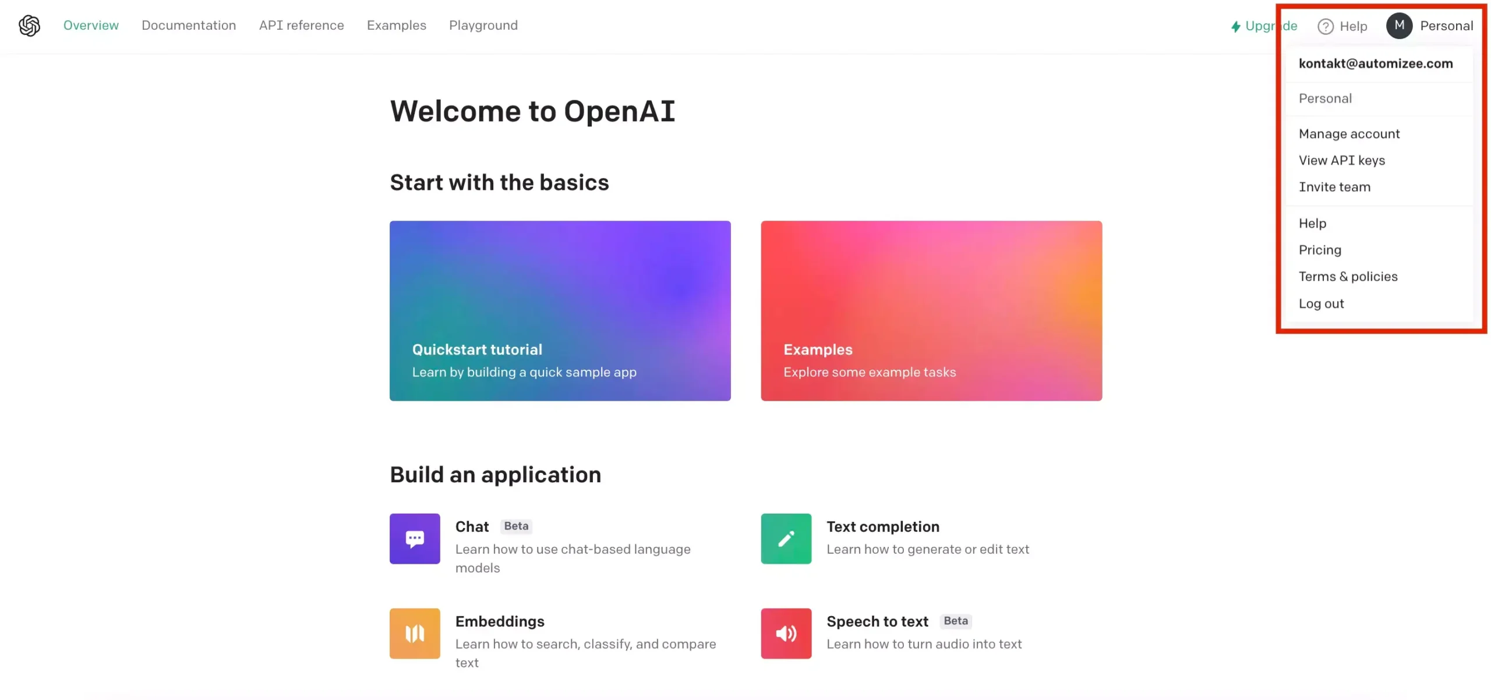Click the Upgrade lightning bolt icon
The image size is (1491, 700).
tap(1235, 26)
